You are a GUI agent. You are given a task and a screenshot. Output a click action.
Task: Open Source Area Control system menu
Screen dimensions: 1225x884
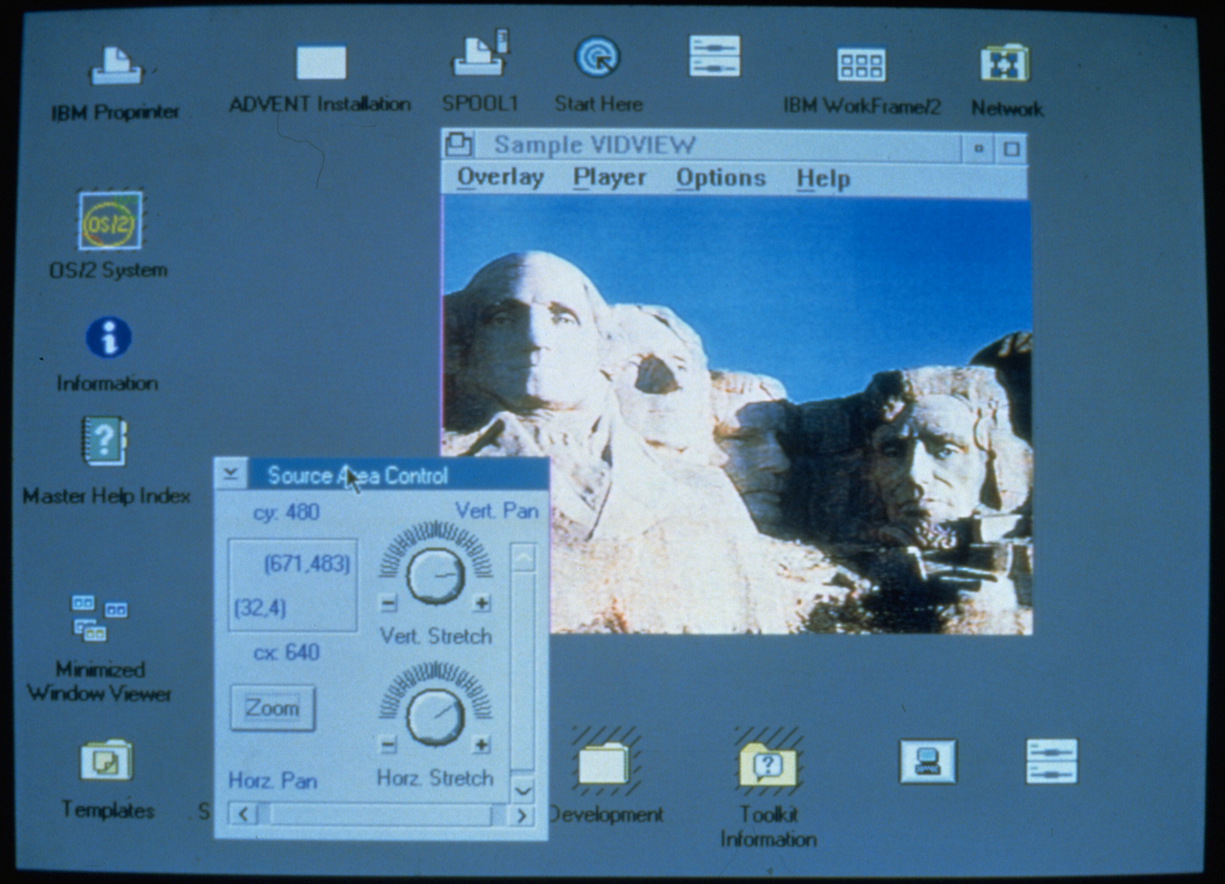click(231, 474)
